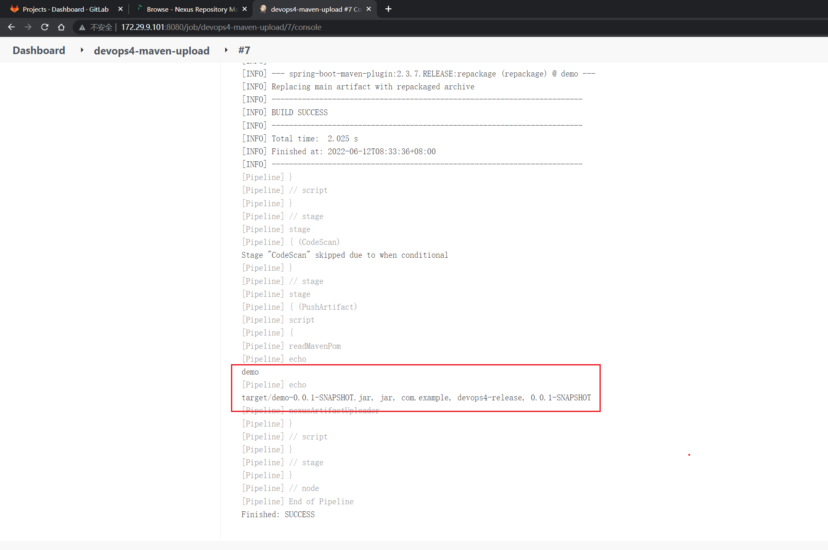This screenshot has height=550, width=828.
Task: Click the browser forward arrow
Action: click(28, 27)
